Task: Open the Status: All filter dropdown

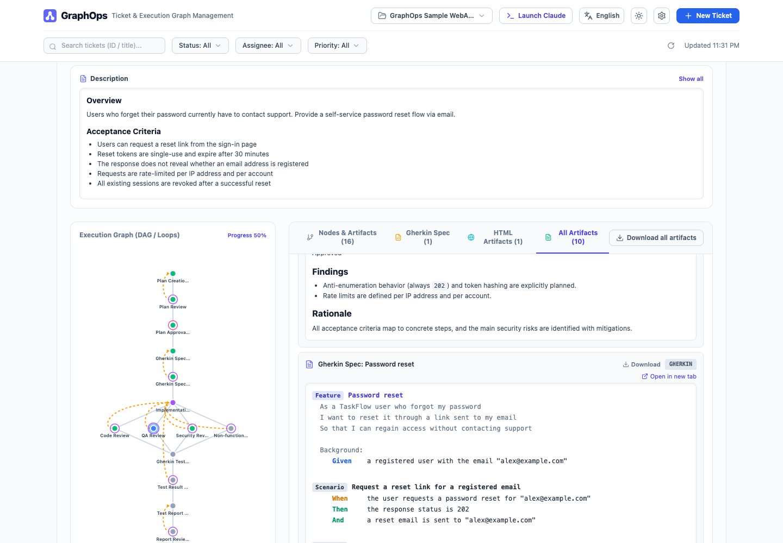Action: [200, 46]
